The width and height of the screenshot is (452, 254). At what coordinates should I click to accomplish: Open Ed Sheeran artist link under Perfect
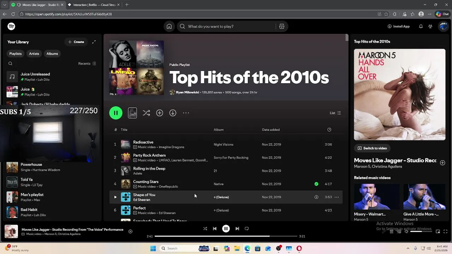[167, 213]
